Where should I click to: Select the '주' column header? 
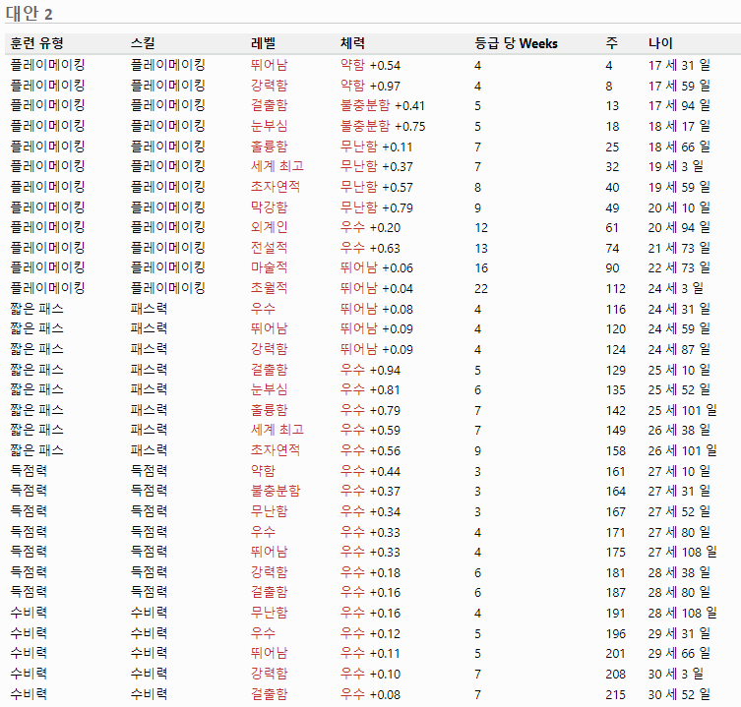(611, 43)
